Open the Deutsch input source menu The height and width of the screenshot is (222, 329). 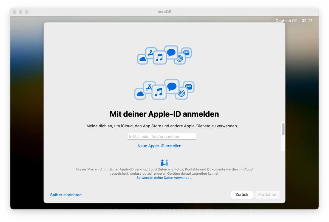283,21
